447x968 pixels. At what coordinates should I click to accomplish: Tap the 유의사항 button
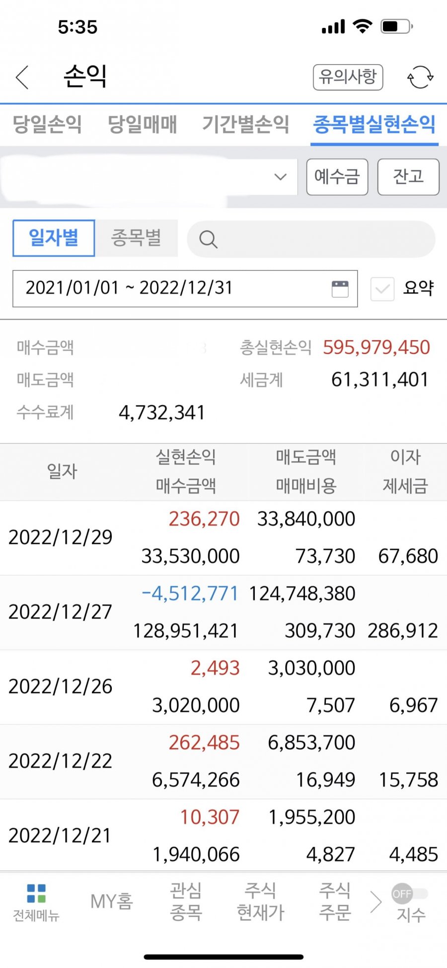(348, 77)
